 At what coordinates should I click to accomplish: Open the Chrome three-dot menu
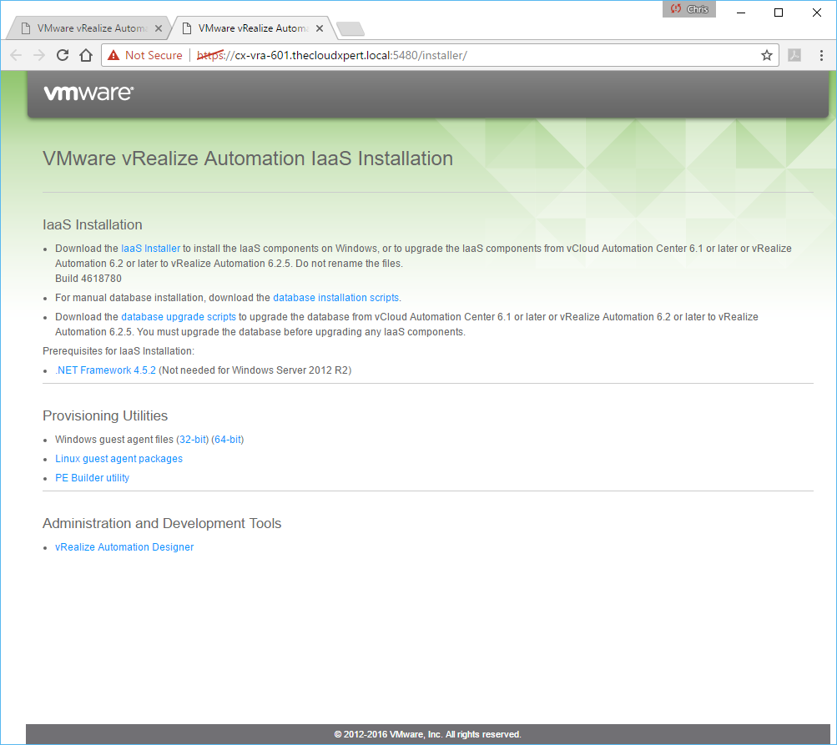point(822,55)
